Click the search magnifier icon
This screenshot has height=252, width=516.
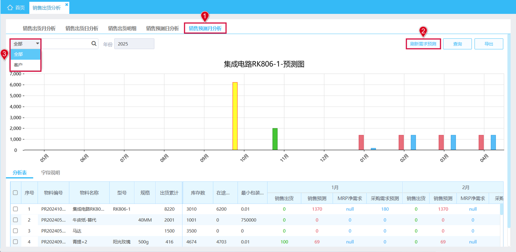[x=94, y=44]
